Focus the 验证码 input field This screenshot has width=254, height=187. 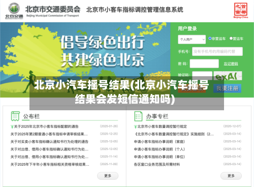point(202,75)
